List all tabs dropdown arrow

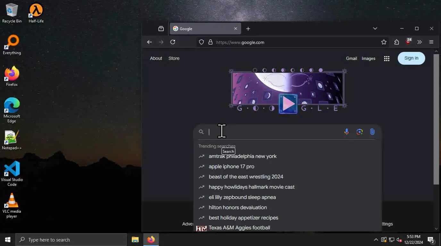tap(375, 29)
